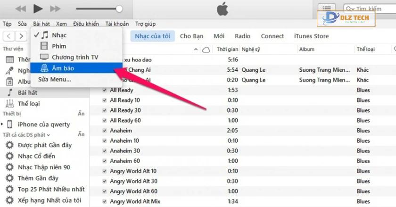This screenshot has height=207, width=396.
Task: Click the sort arrow in the name column
Action: 196,50
